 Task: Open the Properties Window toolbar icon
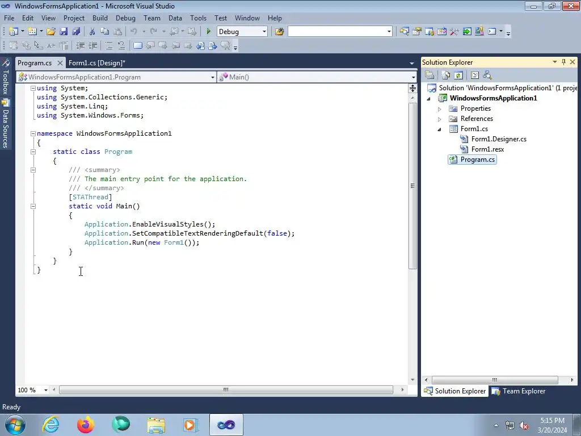(x=417, y=32)
